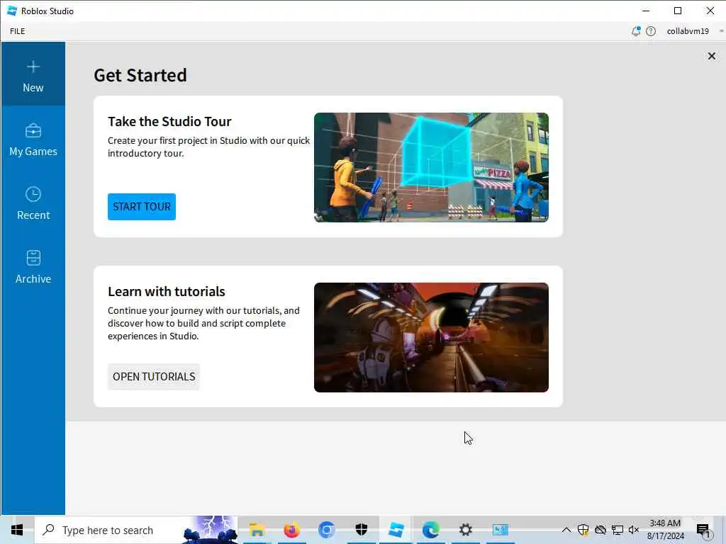This screenshot has height=544, width=726.
Task: Show Recent projects in sidebar
Action: click(x=33, y=203)
